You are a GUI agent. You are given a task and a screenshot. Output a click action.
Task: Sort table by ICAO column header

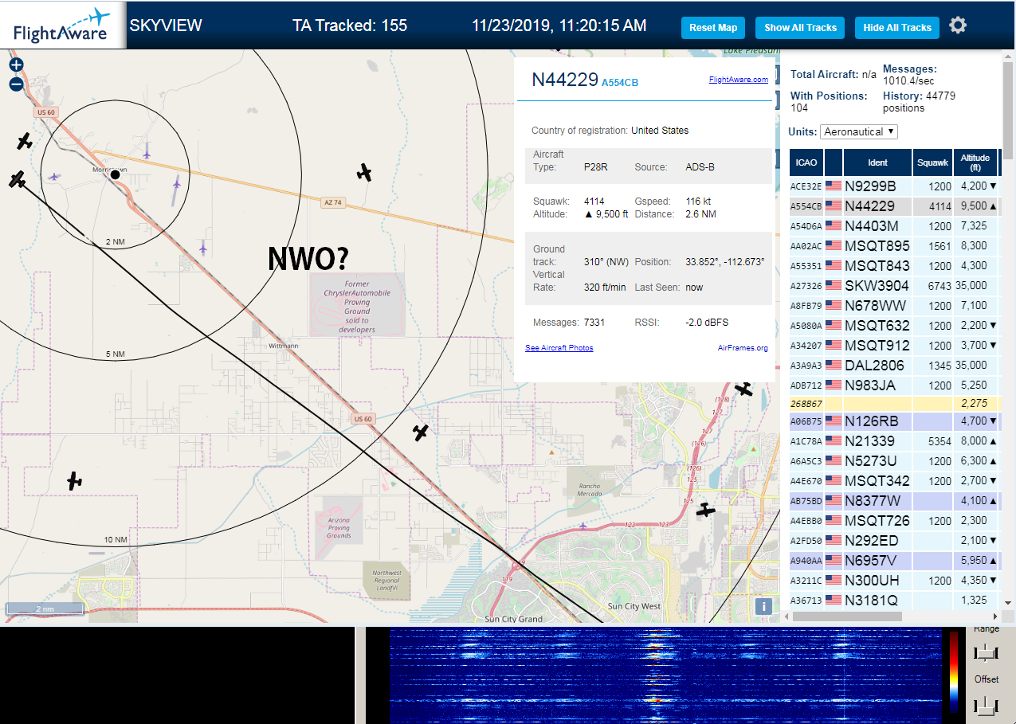[806, 162]
